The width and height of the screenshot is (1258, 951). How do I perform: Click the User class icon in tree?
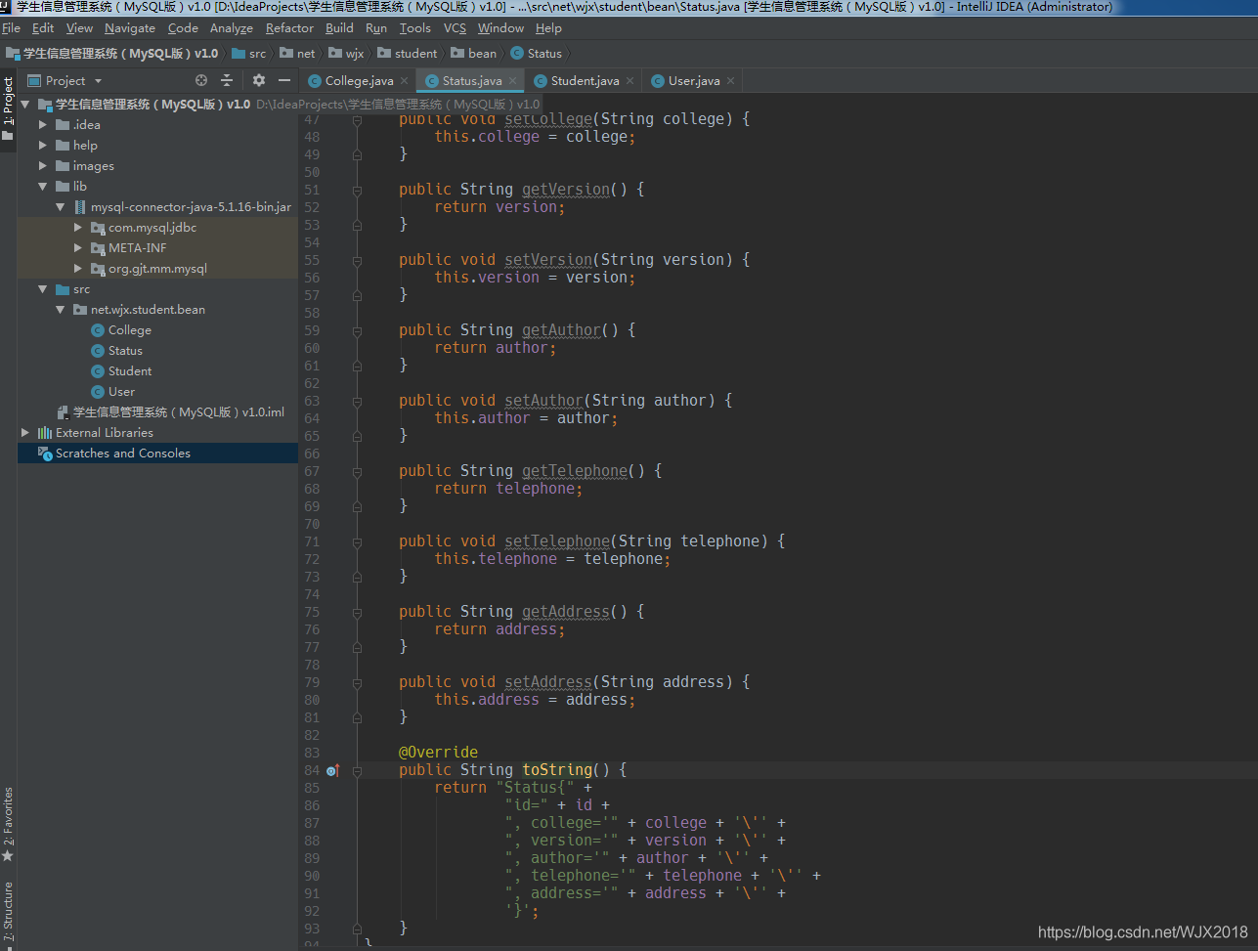tap(98, 392)
